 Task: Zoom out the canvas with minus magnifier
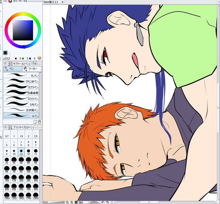coord(67,202)
